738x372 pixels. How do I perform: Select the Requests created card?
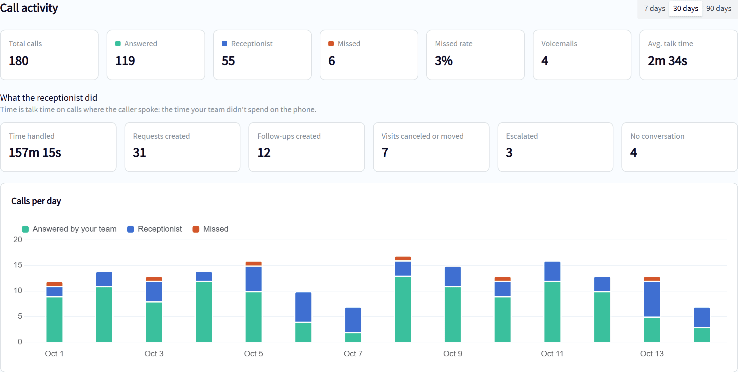[x=183, y=147]
